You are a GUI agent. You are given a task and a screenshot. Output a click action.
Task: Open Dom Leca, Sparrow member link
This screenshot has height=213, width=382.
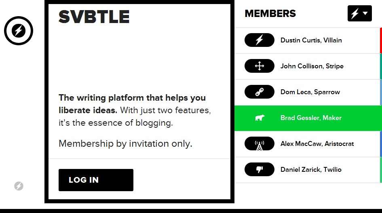pyautogui.click(x=310, y=92)
